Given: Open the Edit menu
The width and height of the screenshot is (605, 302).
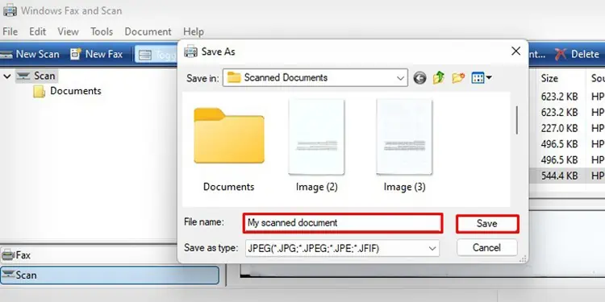Looking at the screenshot, I should 38,31.
